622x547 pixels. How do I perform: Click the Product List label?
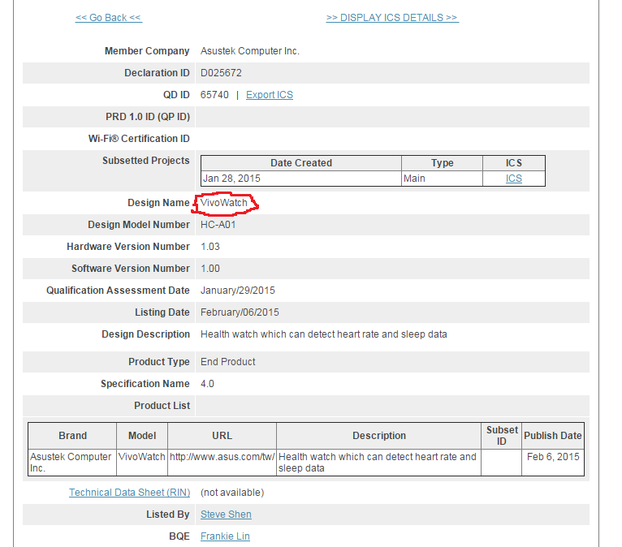click(x=162, y=406)
